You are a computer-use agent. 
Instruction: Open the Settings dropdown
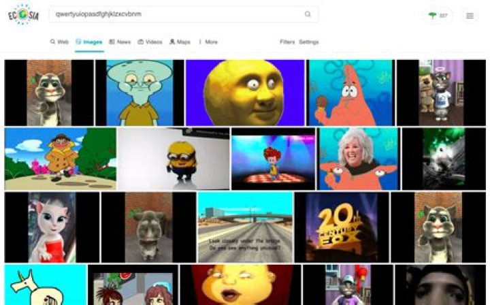click(x=308, y=42)
